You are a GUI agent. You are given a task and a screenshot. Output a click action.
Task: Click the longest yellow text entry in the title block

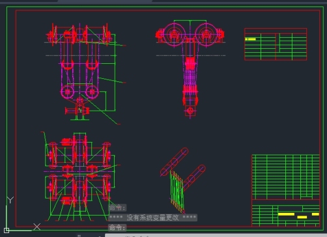coord(286,214)
